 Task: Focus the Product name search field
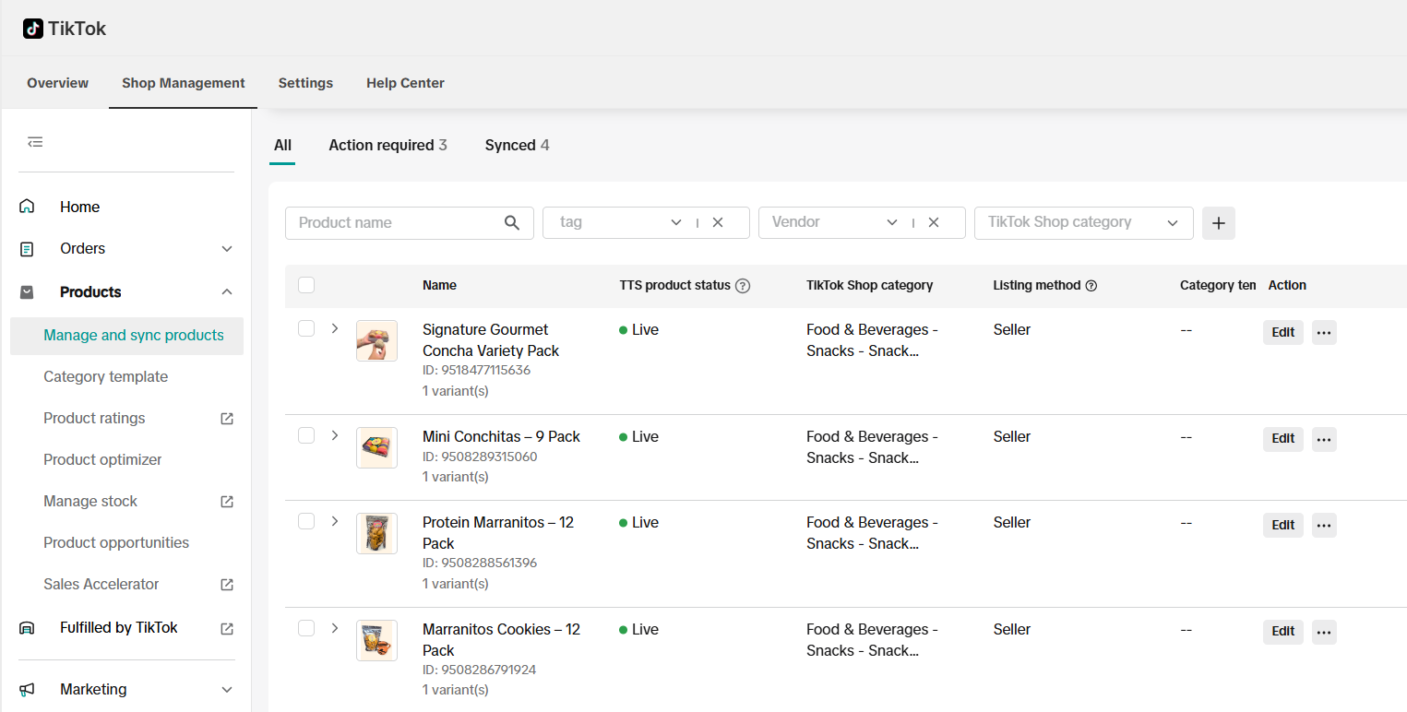point(410,222)
